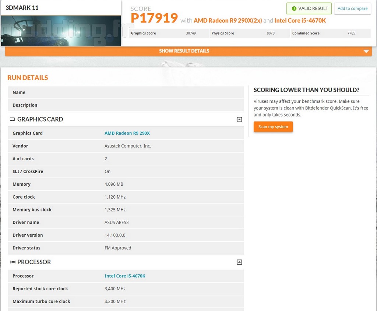Click Reported stock core clock 3,400 MHz
This screenshot has height=311, width=377.
[115, 289]
